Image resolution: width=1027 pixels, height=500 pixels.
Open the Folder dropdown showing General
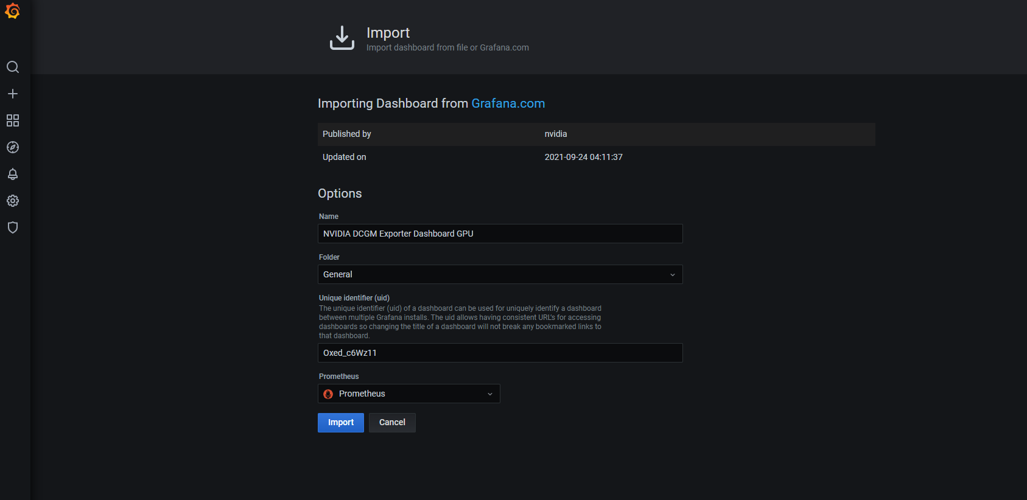(500, 274)
